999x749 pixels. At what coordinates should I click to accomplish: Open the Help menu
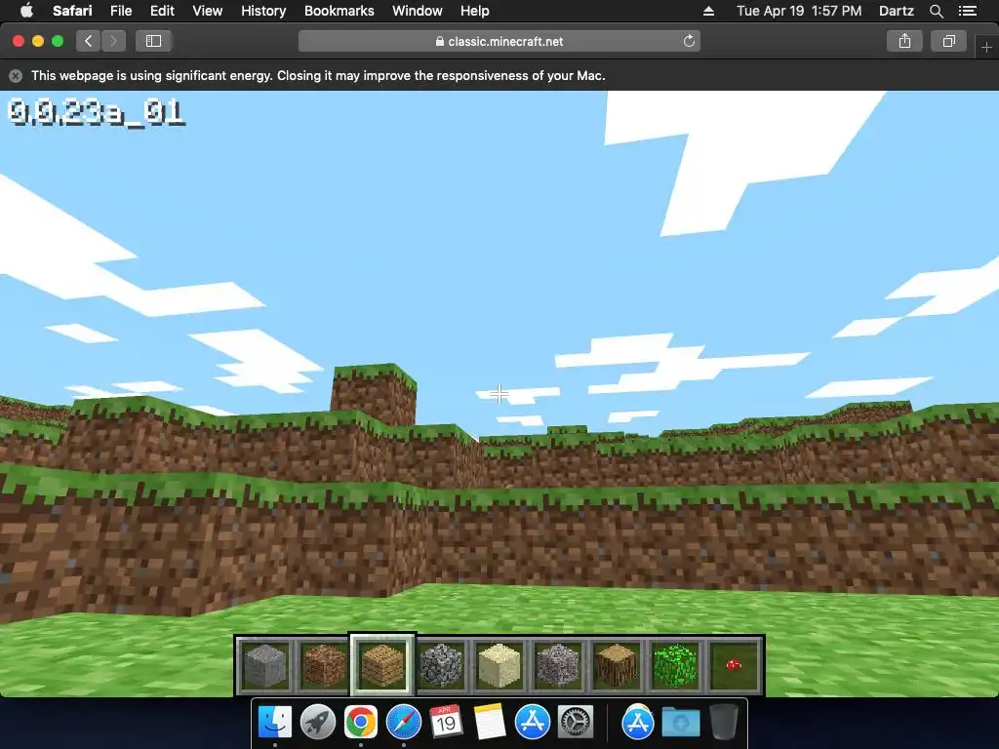(475, 11)
